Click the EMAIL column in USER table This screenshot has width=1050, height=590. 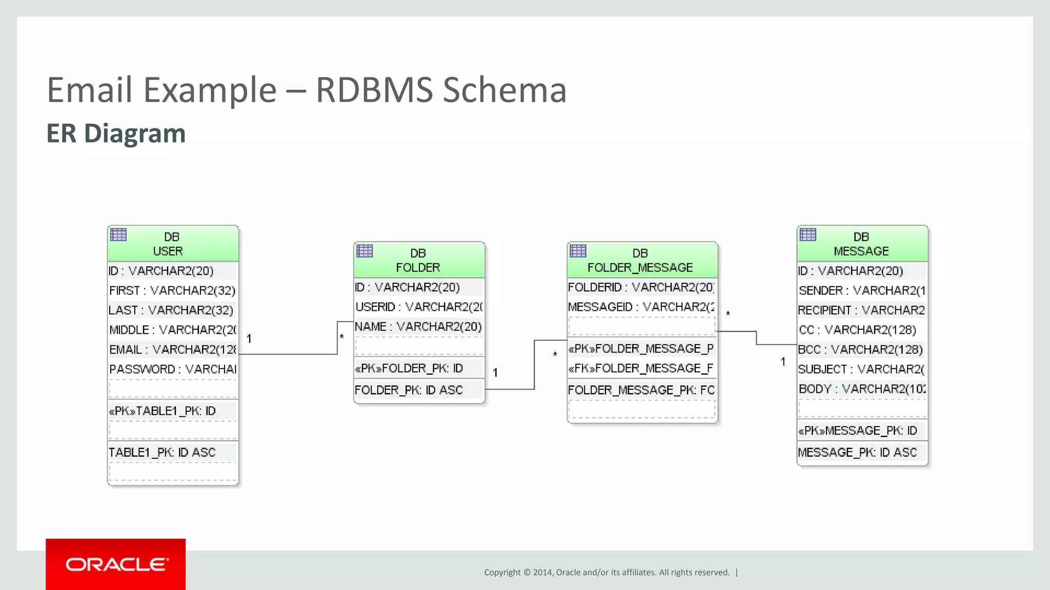172,350
